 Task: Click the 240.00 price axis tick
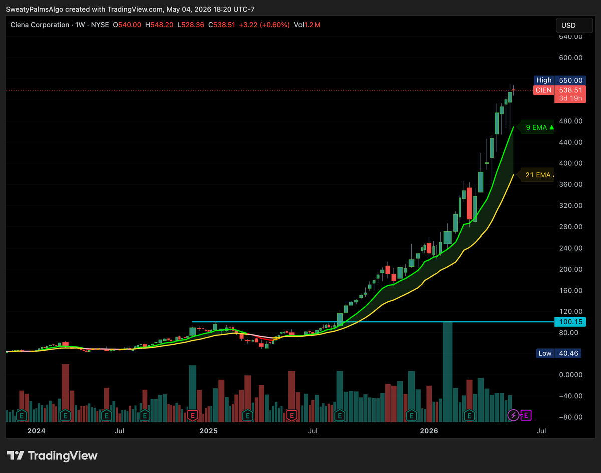570,248
